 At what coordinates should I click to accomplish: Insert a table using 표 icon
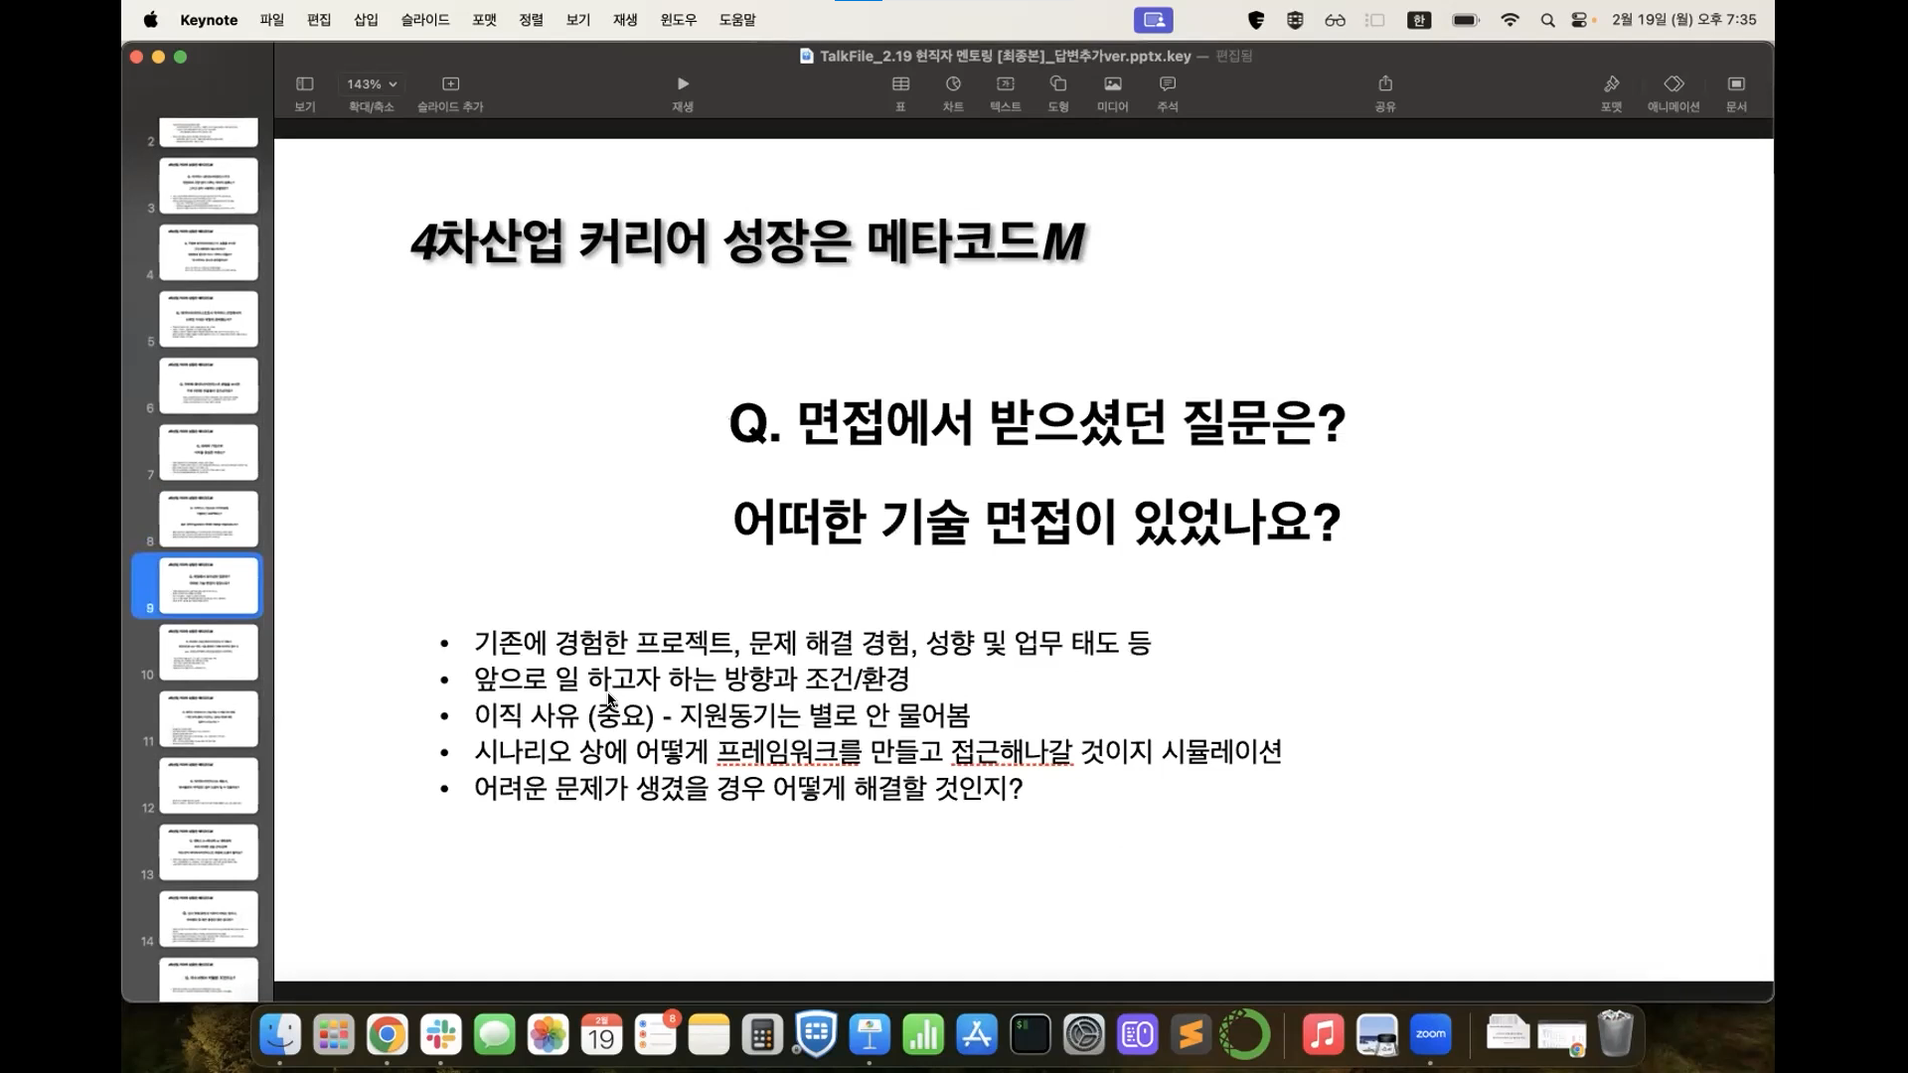click(900, 84)
